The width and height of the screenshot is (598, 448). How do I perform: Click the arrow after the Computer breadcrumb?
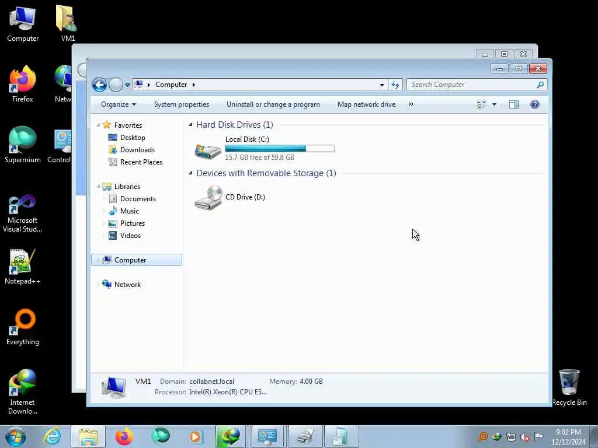[x=194, y=85]
